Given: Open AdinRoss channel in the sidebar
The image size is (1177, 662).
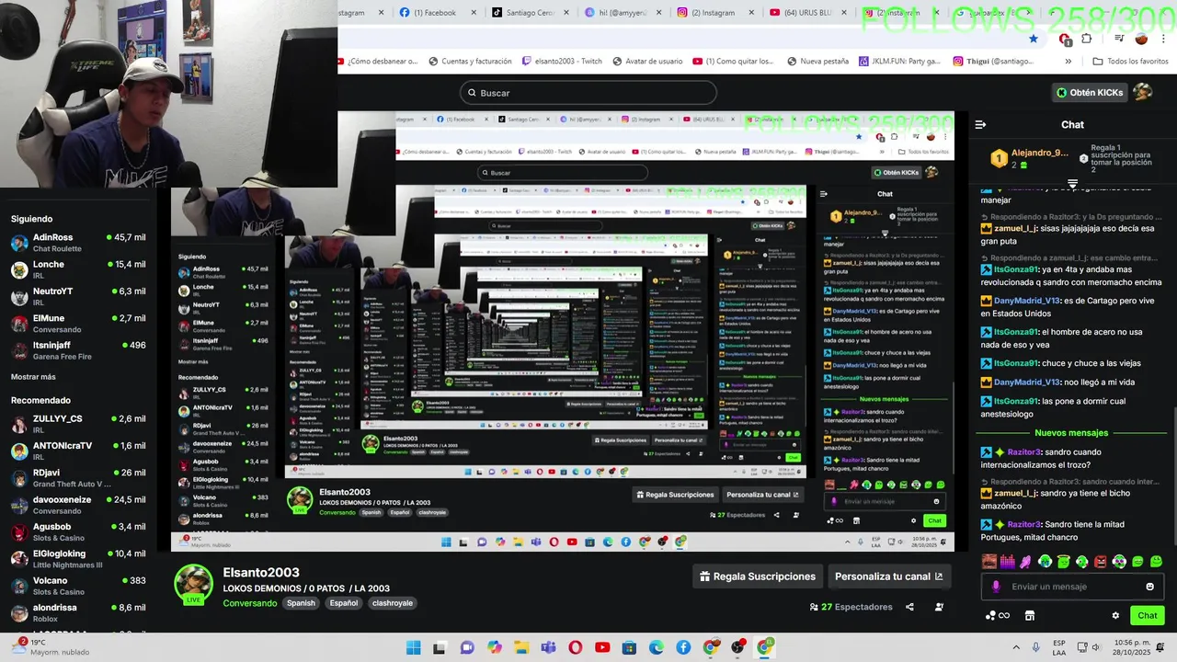Looking at the screenshot, I should (x=78, y=243).
